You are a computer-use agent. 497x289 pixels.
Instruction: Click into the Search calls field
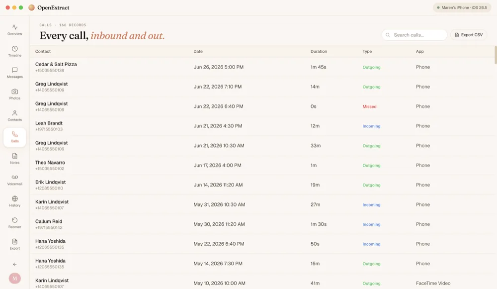(x=414, y=35)
